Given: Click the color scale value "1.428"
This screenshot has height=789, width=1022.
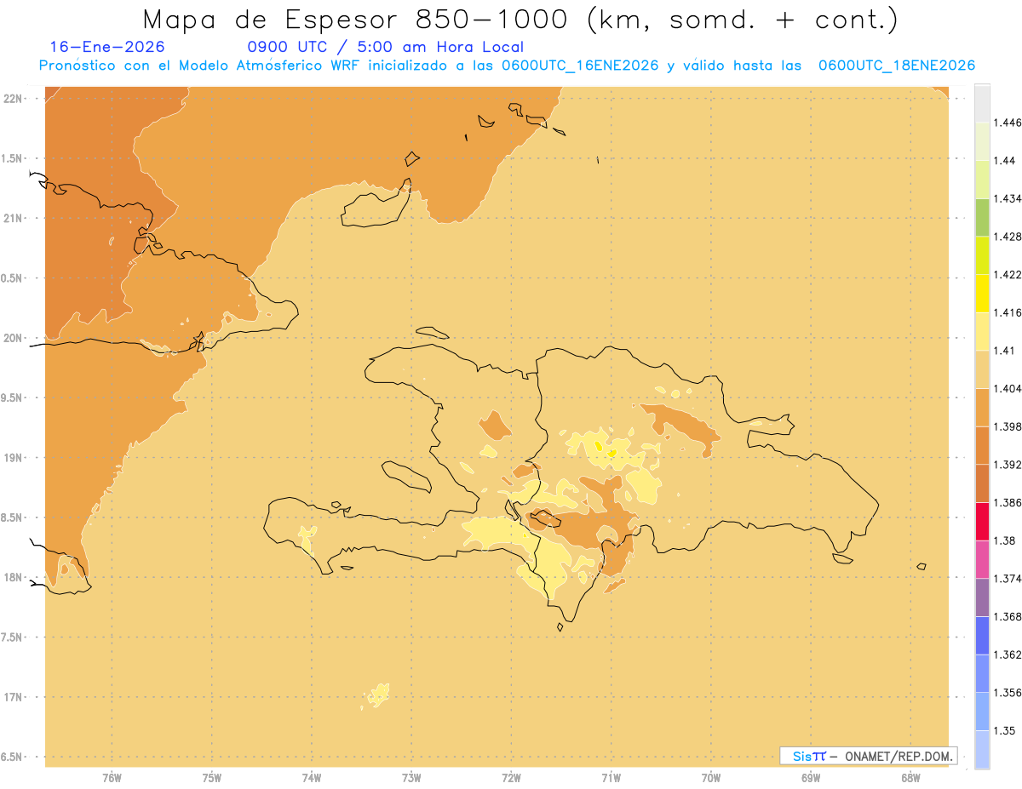Looking at the screenshot, I should pos(1008,237).
